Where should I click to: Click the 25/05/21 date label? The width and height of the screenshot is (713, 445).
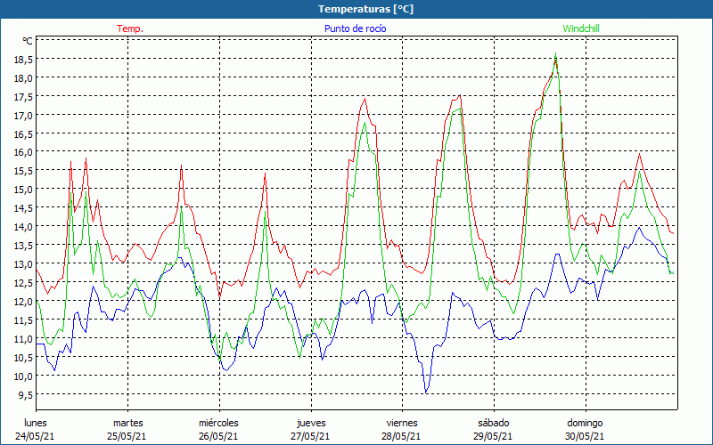127,436
